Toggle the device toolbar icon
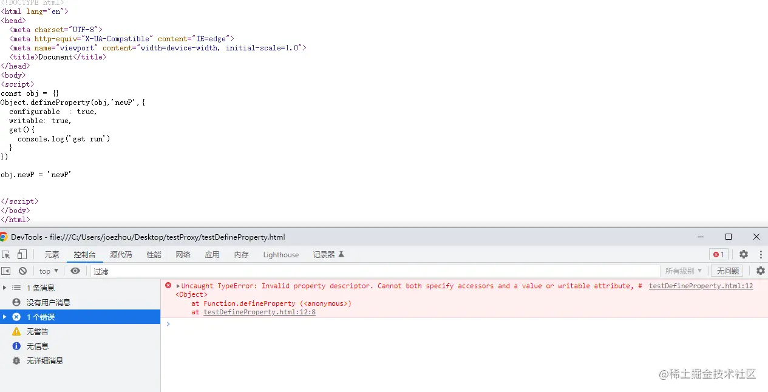The width and height of the screenshot is (768, 392). [x=22, y=255]
